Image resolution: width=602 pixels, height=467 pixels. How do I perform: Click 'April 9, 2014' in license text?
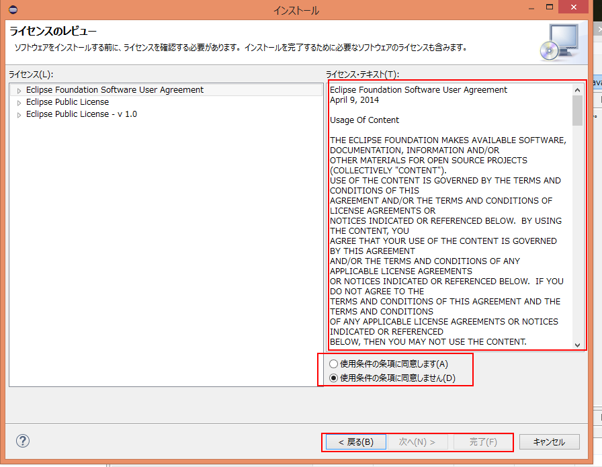[354, 100]
